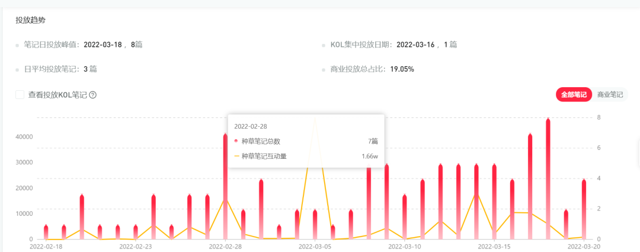Select the tallest bar on 2022-03-18
This screenshot has width=640, height=252.
coord(548,178)
